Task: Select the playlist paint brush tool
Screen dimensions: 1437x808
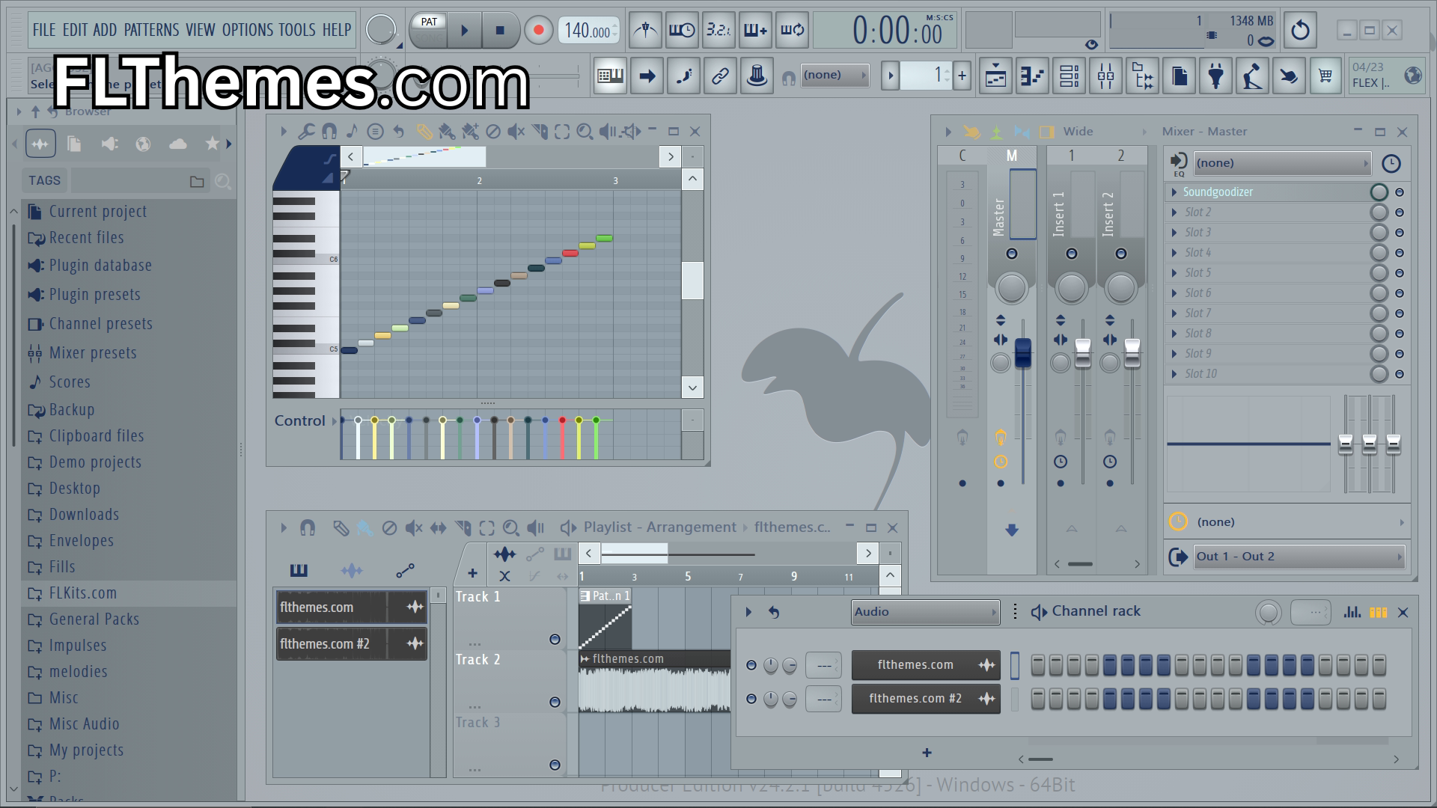Action: coord(364,528)
